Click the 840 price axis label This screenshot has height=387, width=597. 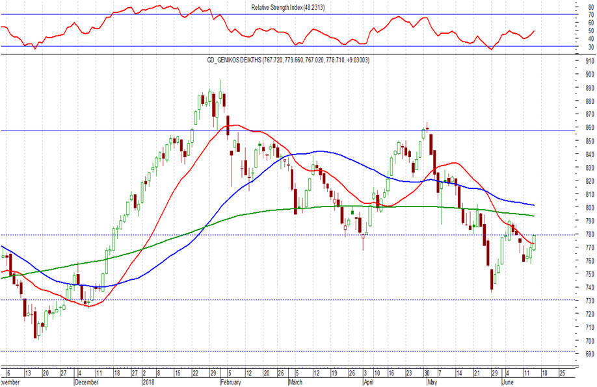pyautogui.click(x=590, y=155)
